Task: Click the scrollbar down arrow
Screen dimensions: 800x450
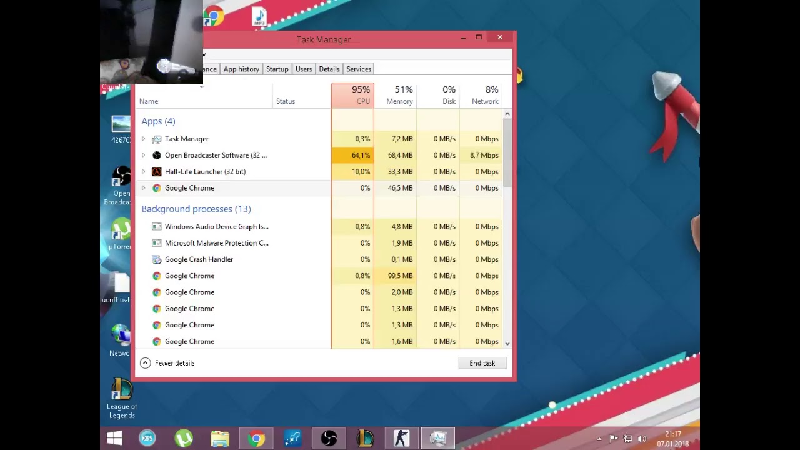Action: tap(507, 343)
